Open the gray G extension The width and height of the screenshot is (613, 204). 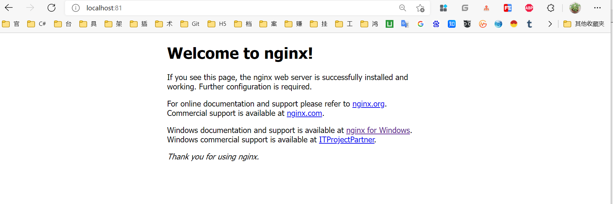[465, 8]
